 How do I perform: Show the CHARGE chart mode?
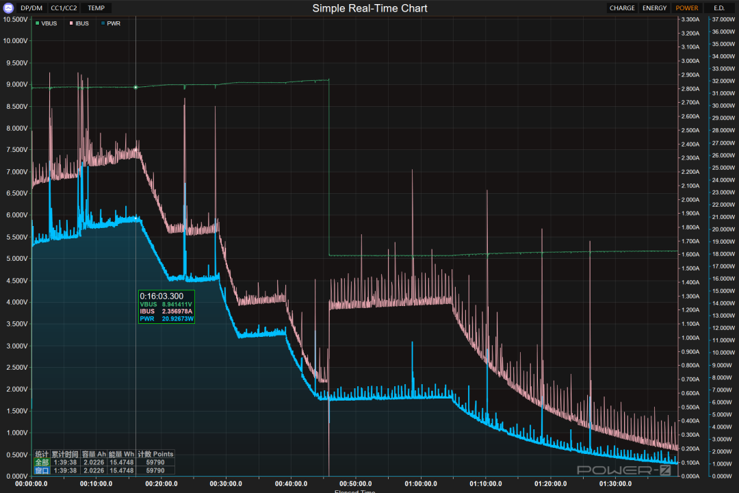[622, 8]
